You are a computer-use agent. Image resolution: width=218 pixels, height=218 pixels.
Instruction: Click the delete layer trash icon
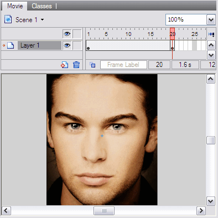coord(76,65)
